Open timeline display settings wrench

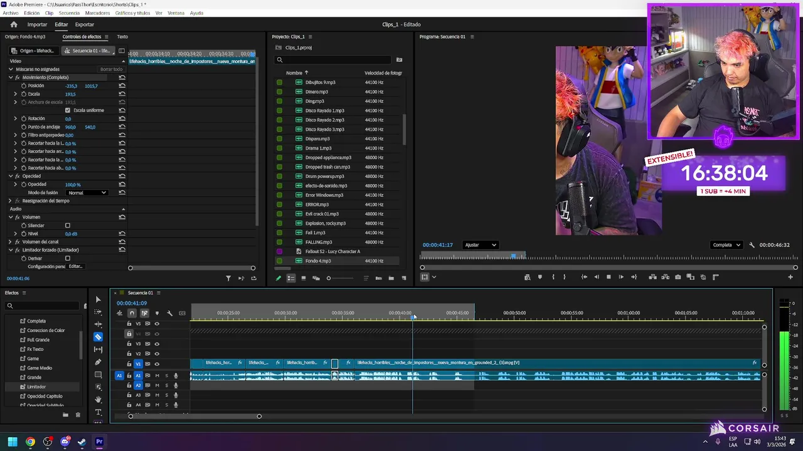(x=169, y=313)
